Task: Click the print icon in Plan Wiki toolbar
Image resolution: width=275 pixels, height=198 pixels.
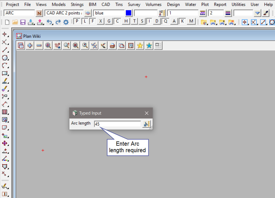Action: click(112, 46)
